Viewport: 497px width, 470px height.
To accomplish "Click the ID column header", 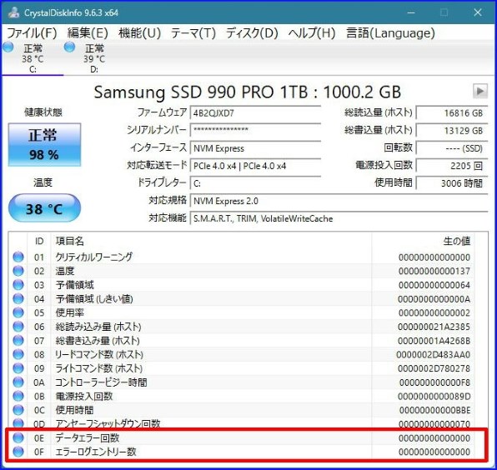I will click(39, 241).
